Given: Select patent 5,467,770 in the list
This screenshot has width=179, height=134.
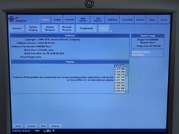Looking at the screenshot, I should tap(120, 77).
